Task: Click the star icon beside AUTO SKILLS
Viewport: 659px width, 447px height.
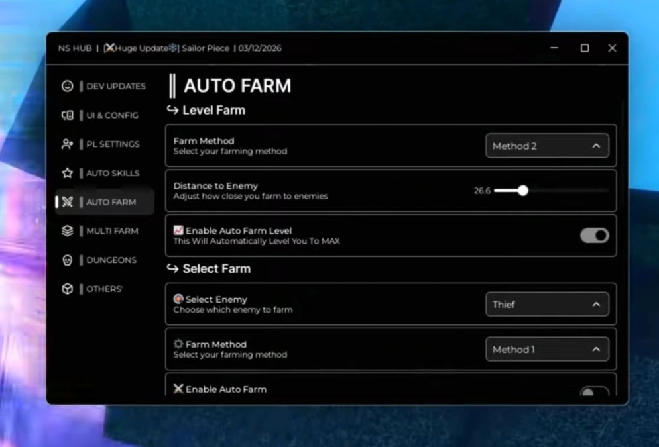Action: coord(67,173)
